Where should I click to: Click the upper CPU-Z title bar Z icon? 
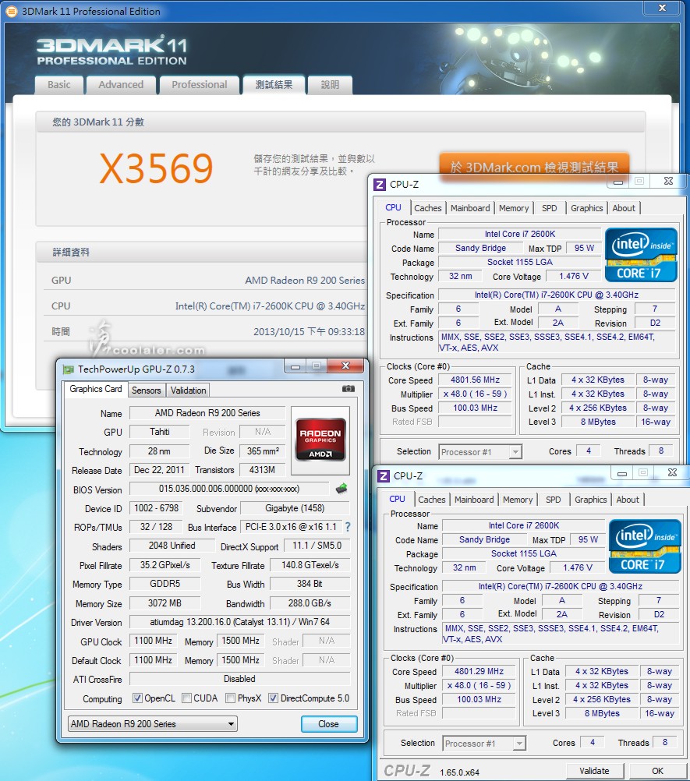pyautogui.click(x=380, y=185)
